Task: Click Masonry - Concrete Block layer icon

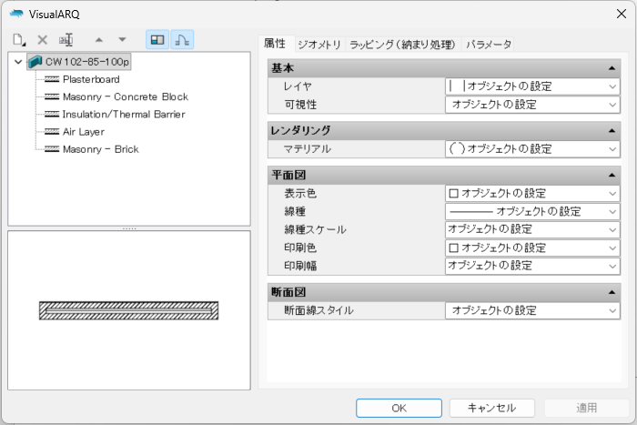Action: [x=52, y=96]
